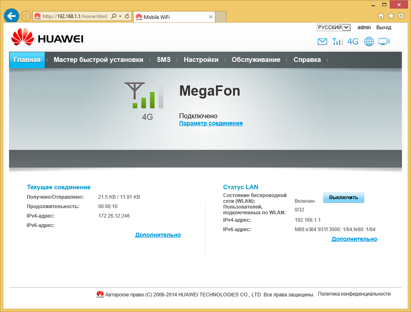This screenshot has height=312, width=411.
Task: Minimize the browser window
Action: coord(373,5)
